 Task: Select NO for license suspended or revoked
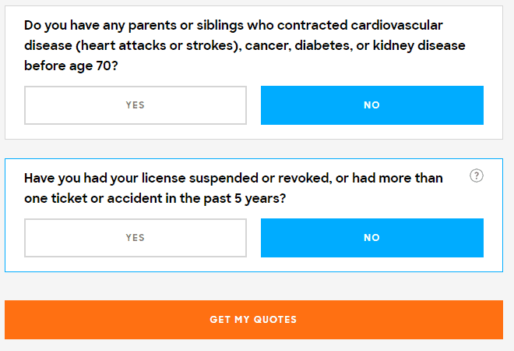pyautogui.click(x=372, y=238)
